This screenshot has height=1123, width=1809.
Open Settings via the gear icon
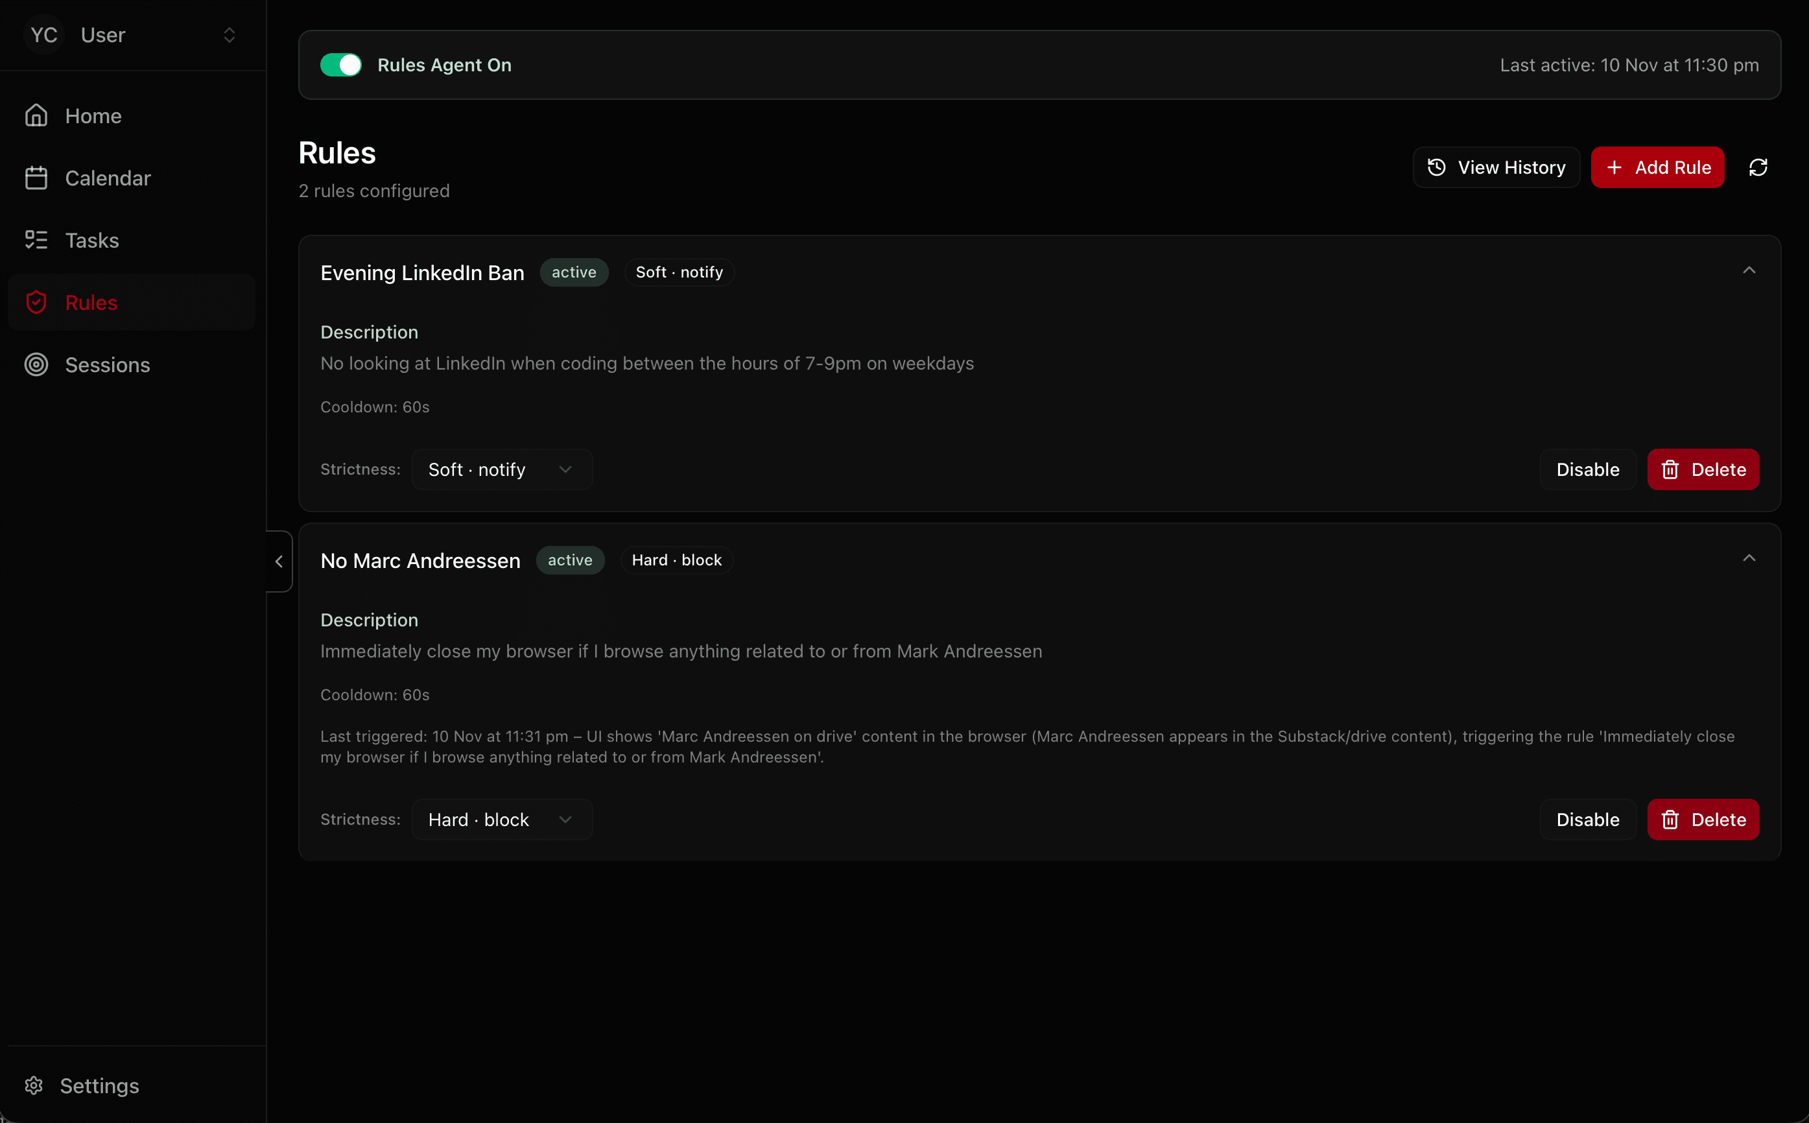click(35, 1085)
